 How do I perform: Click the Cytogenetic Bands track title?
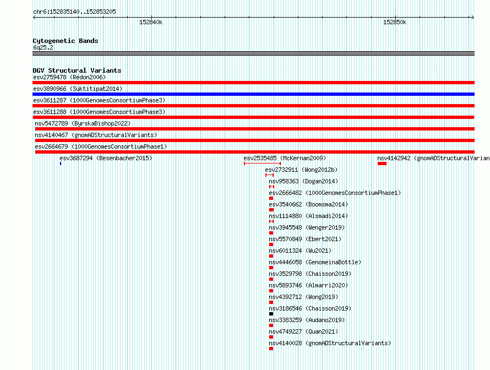coord(66,41)
